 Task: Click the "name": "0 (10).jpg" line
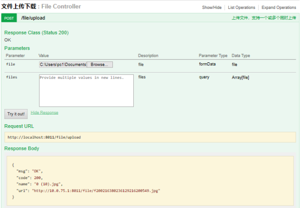coord(39,184)
